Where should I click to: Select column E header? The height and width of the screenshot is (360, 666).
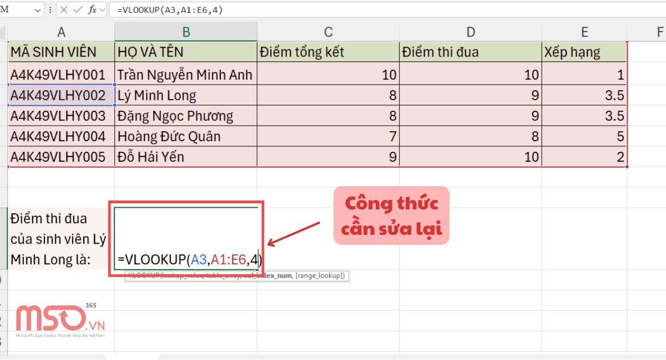click(584, 32)
